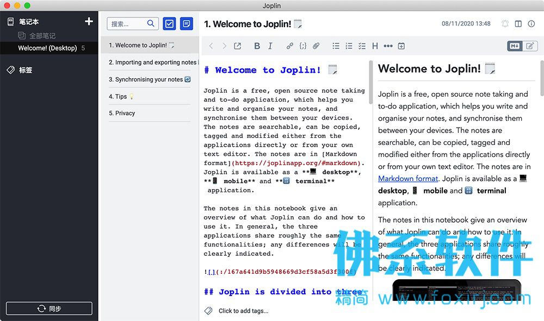The image size is (544, 321).
Task: Apply bold formatting
Action: point(257,46)
